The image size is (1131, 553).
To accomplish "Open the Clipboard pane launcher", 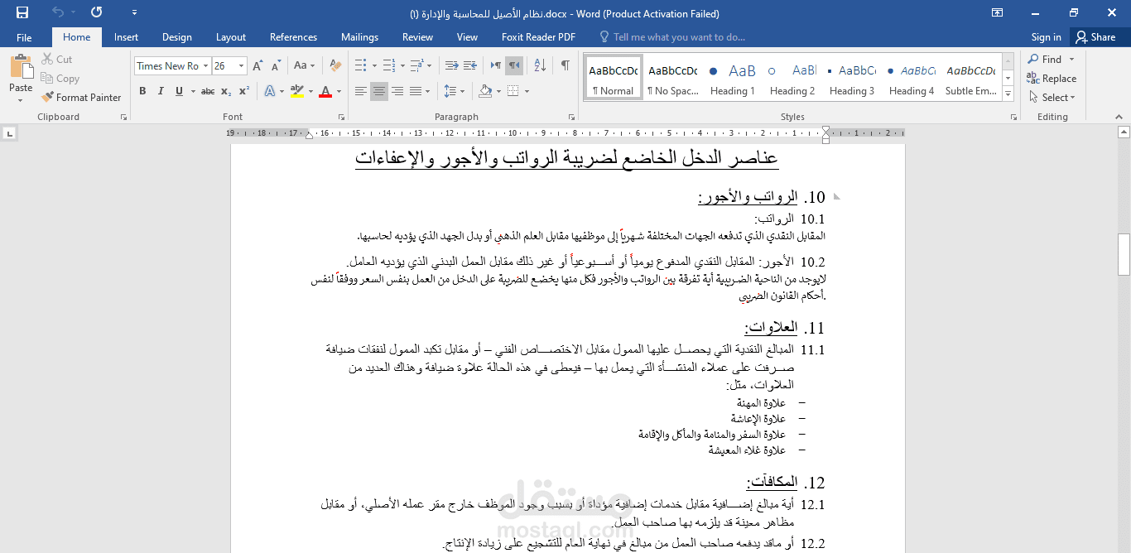I will pos(123,118).
